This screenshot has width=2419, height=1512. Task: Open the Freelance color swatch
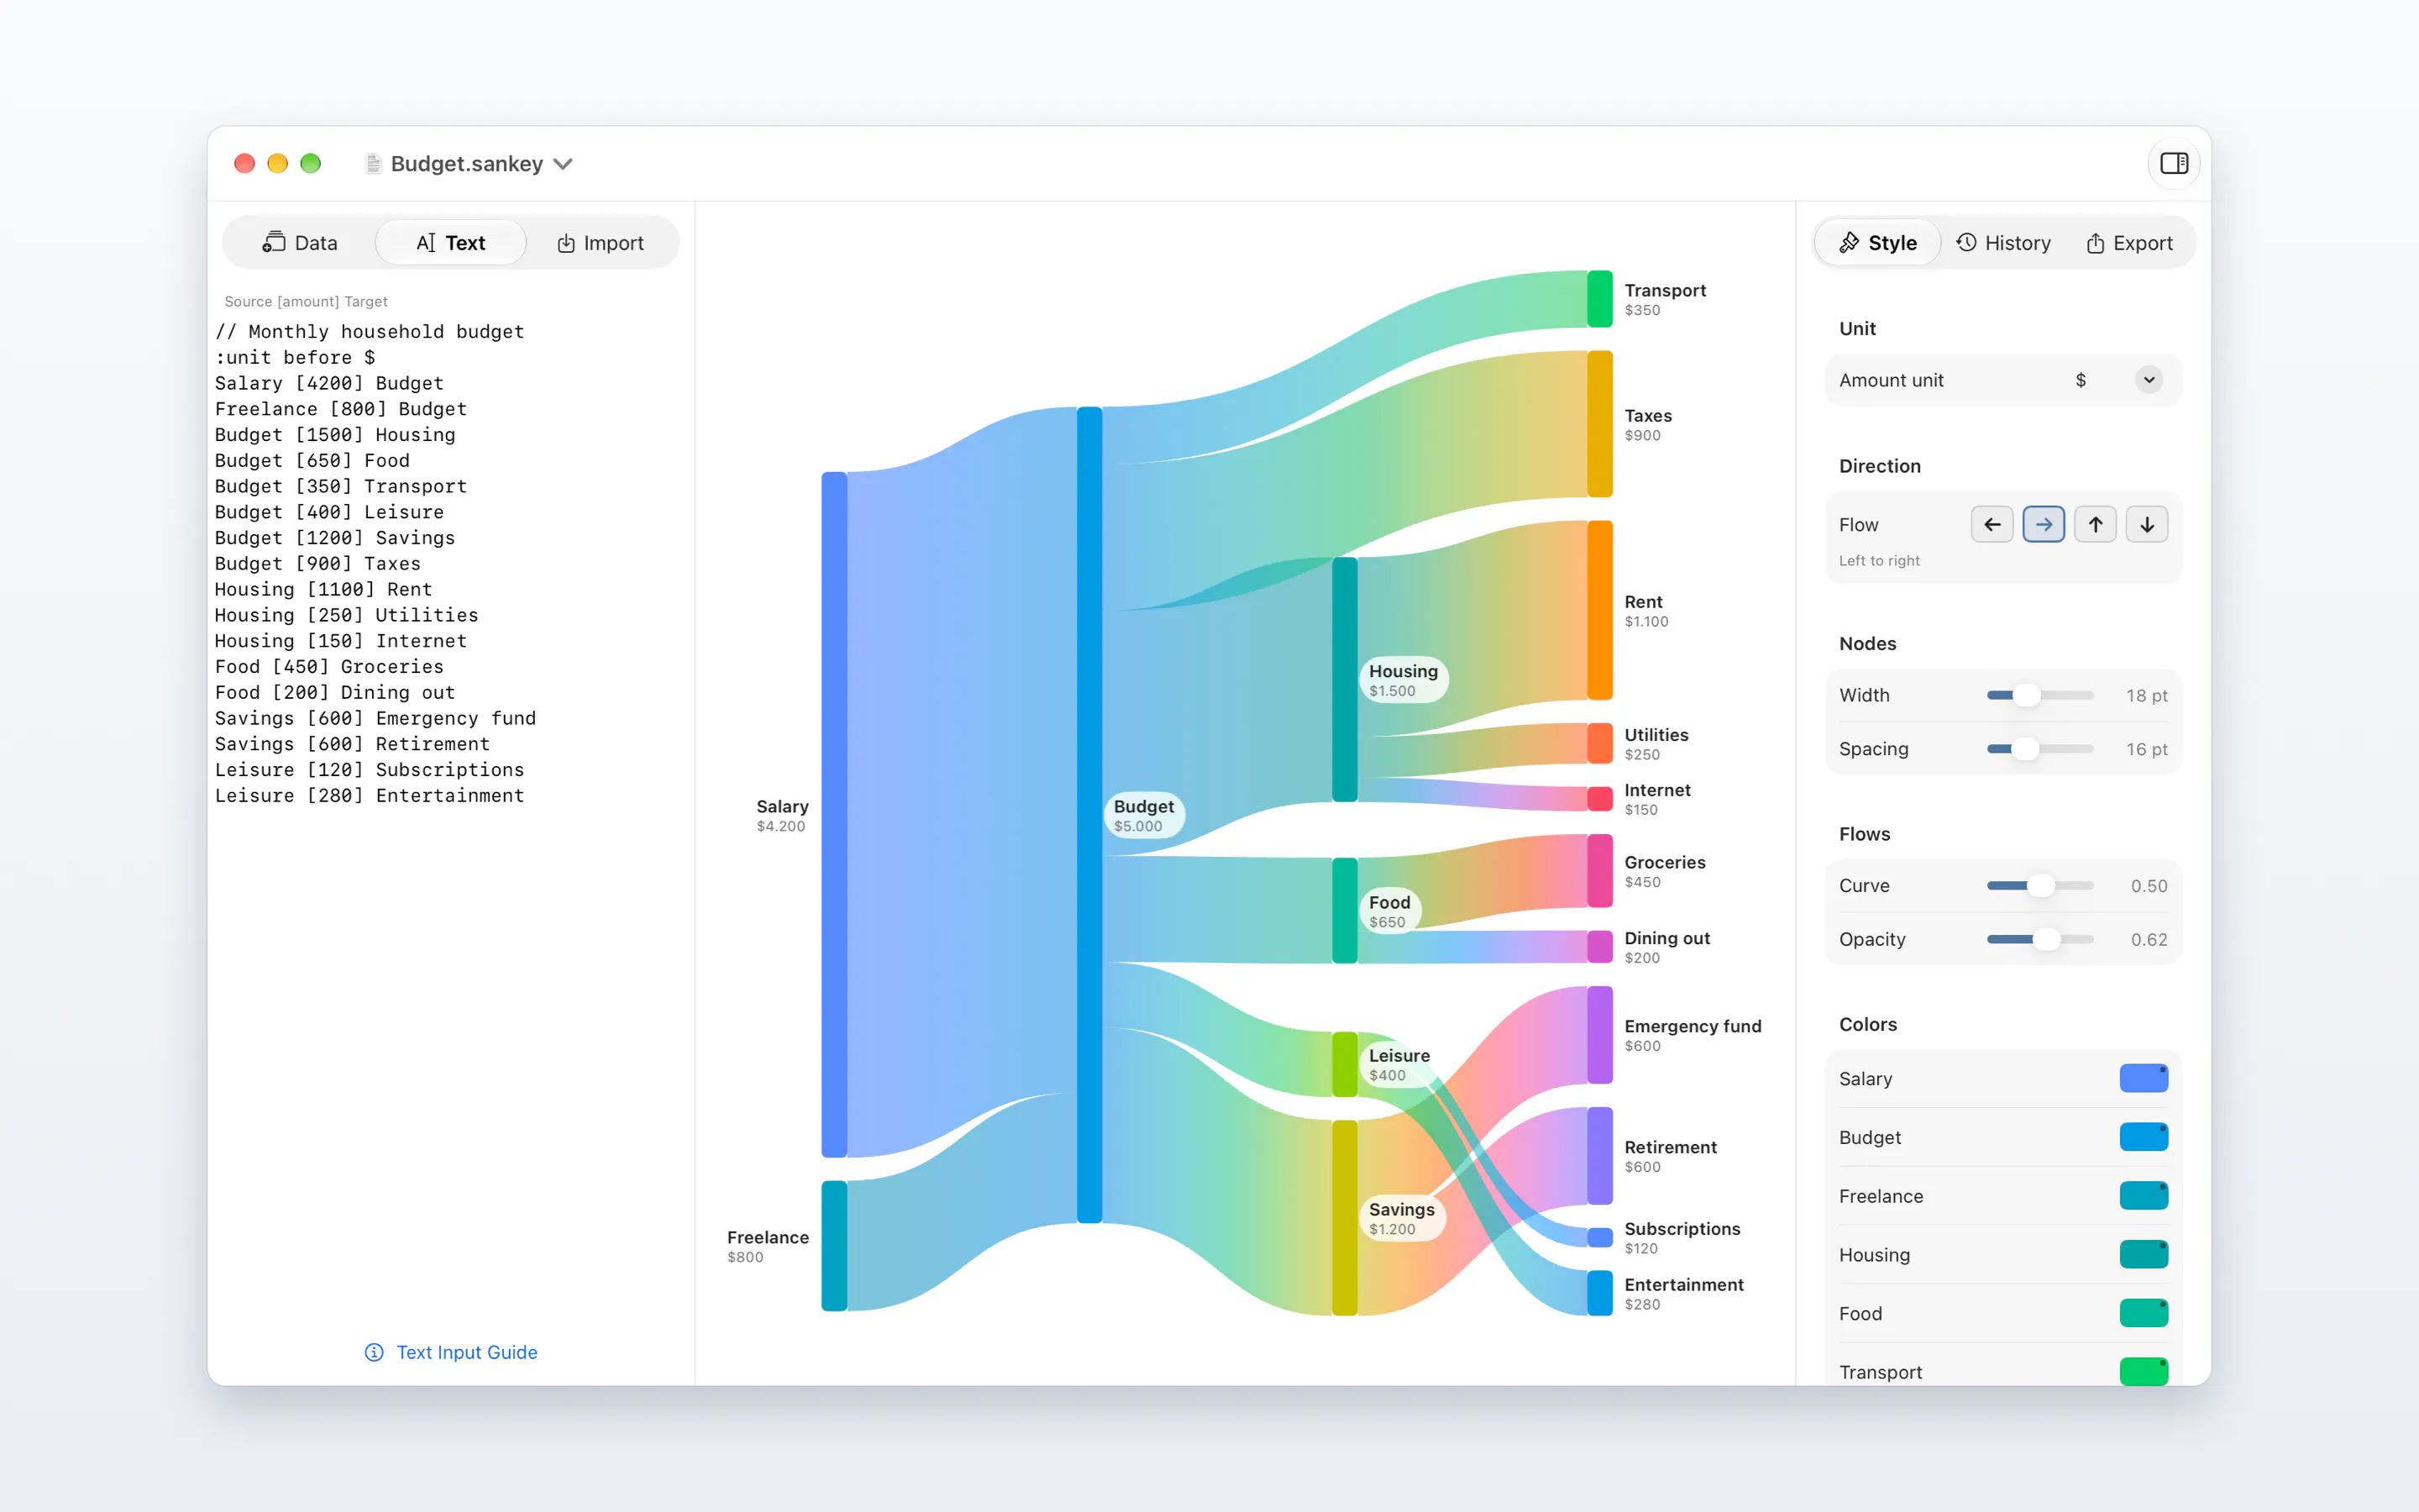point(2144,1196)
